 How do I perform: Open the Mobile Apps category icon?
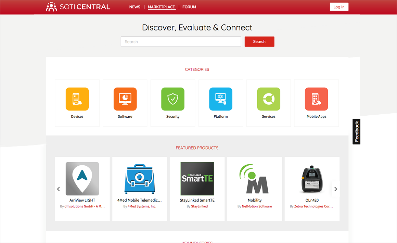tap(317, 99)
